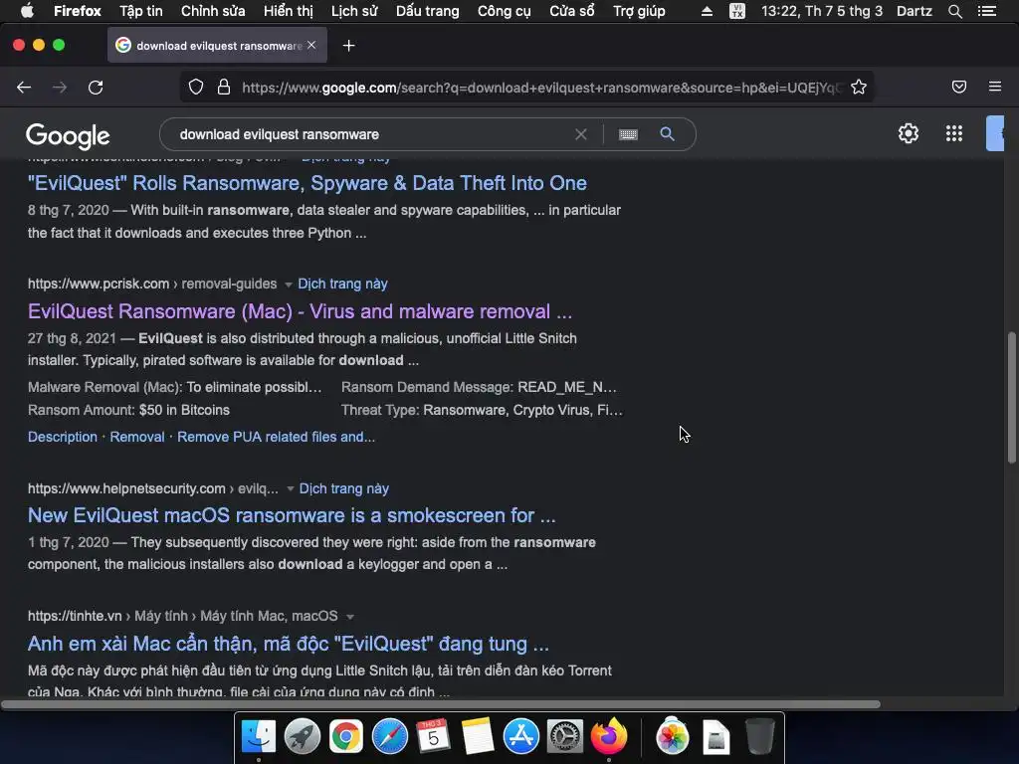1019x764 pixels.
Task: View site security padlock details
Action: click(x=224, y=88)
